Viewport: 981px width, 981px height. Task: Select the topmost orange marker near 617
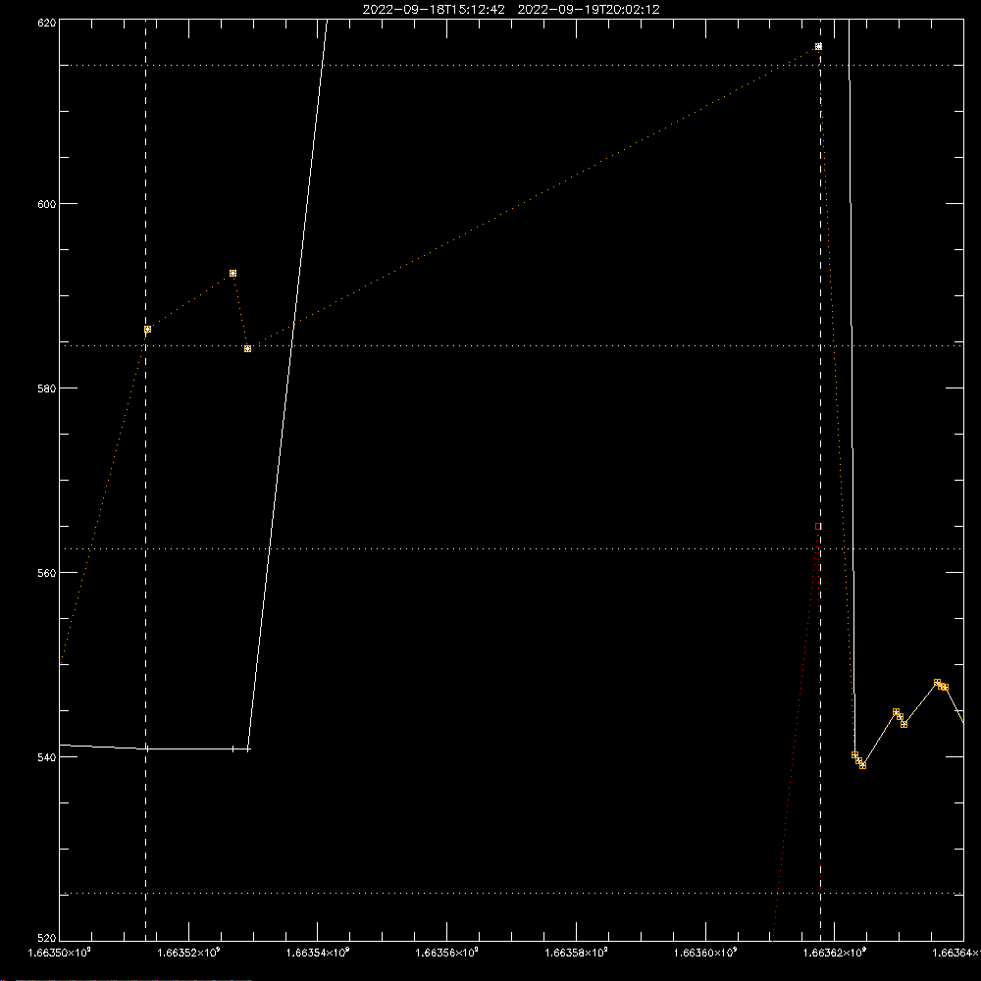[x=818, y=46]
